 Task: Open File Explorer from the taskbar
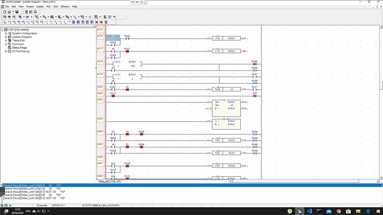point(358,211)
